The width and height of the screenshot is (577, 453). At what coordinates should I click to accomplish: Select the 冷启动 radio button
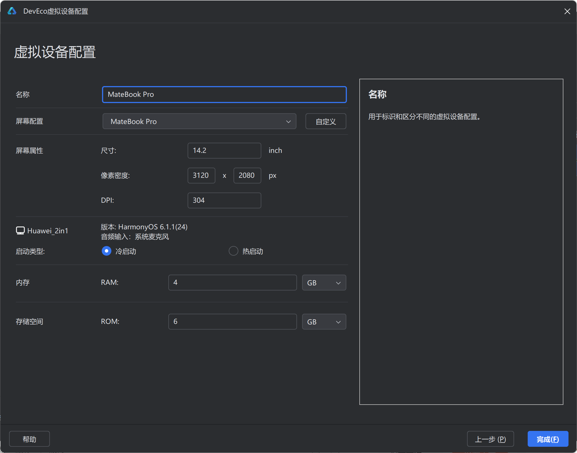pos(107,251)
